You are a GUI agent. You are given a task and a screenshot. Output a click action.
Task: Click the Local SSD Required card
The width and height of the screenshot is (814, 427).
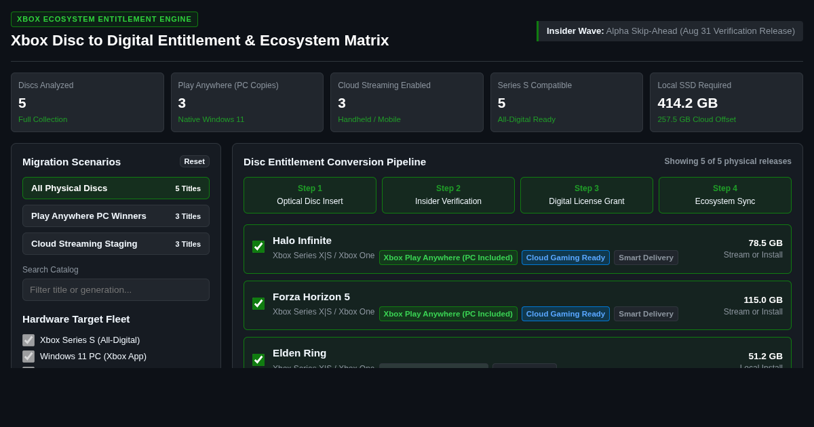(x=726, y=102)
